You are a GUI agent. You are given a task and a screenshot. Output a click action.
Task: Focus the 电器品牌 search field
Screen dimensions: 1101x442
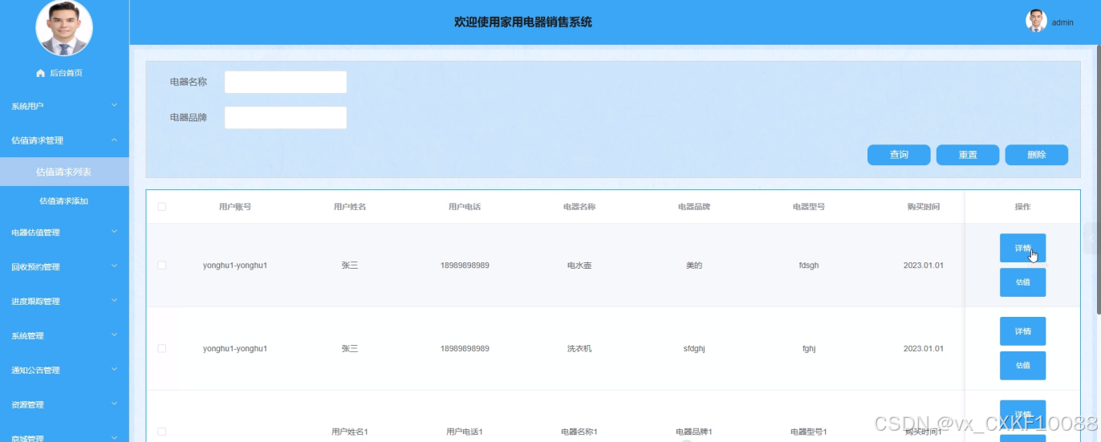pyautogui.click(x=286, y=118)
